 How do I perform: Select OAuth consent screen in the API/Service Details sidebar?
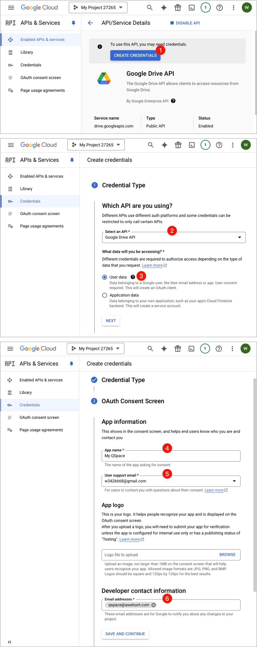[x=40, y=78]
